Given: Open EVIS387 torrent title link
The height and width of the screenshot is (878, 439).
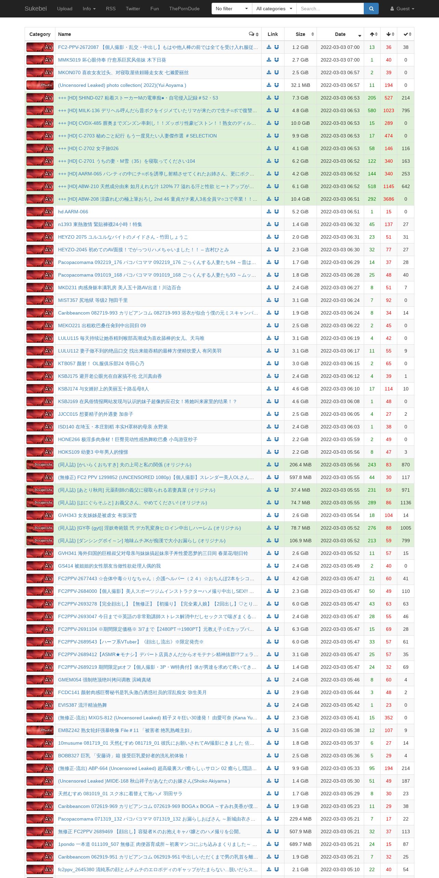Looking at the screenshot, I should point(82,705).
